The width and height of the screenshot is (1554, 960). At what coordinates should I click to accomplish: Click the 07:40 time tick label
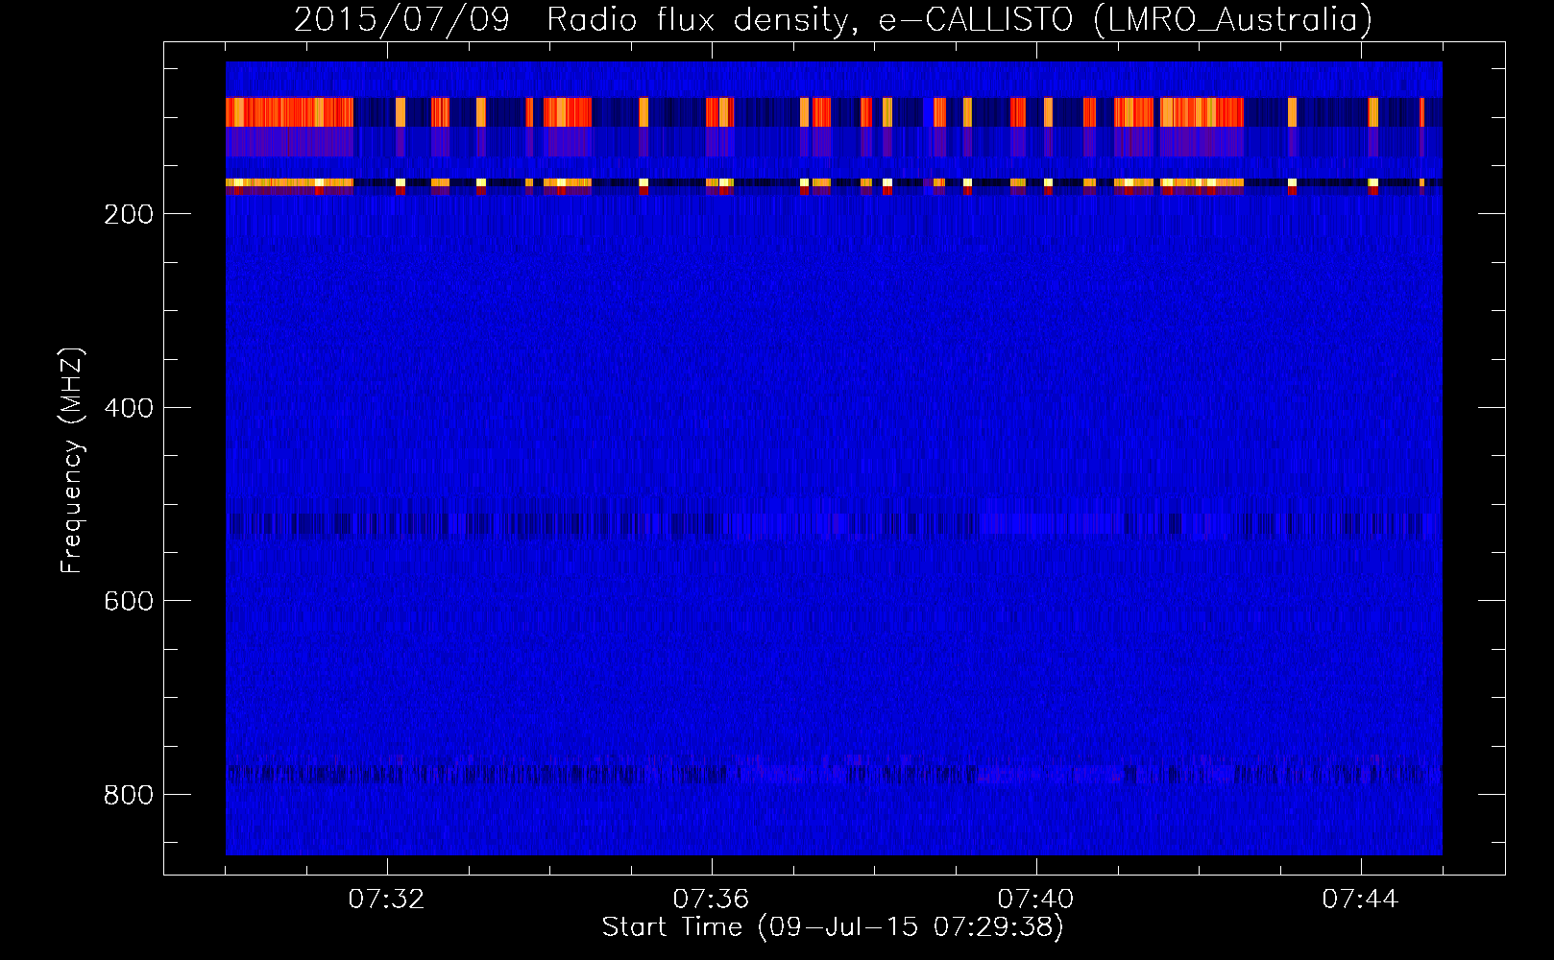(x=1035, y=900)
